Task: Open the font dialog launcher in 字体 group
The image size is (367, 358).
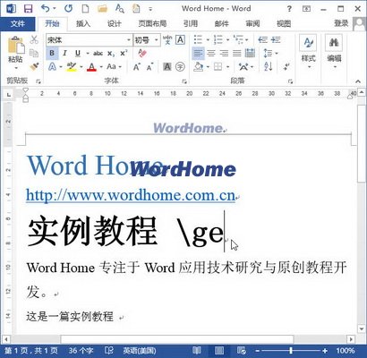Action: [x=184, y=81]
